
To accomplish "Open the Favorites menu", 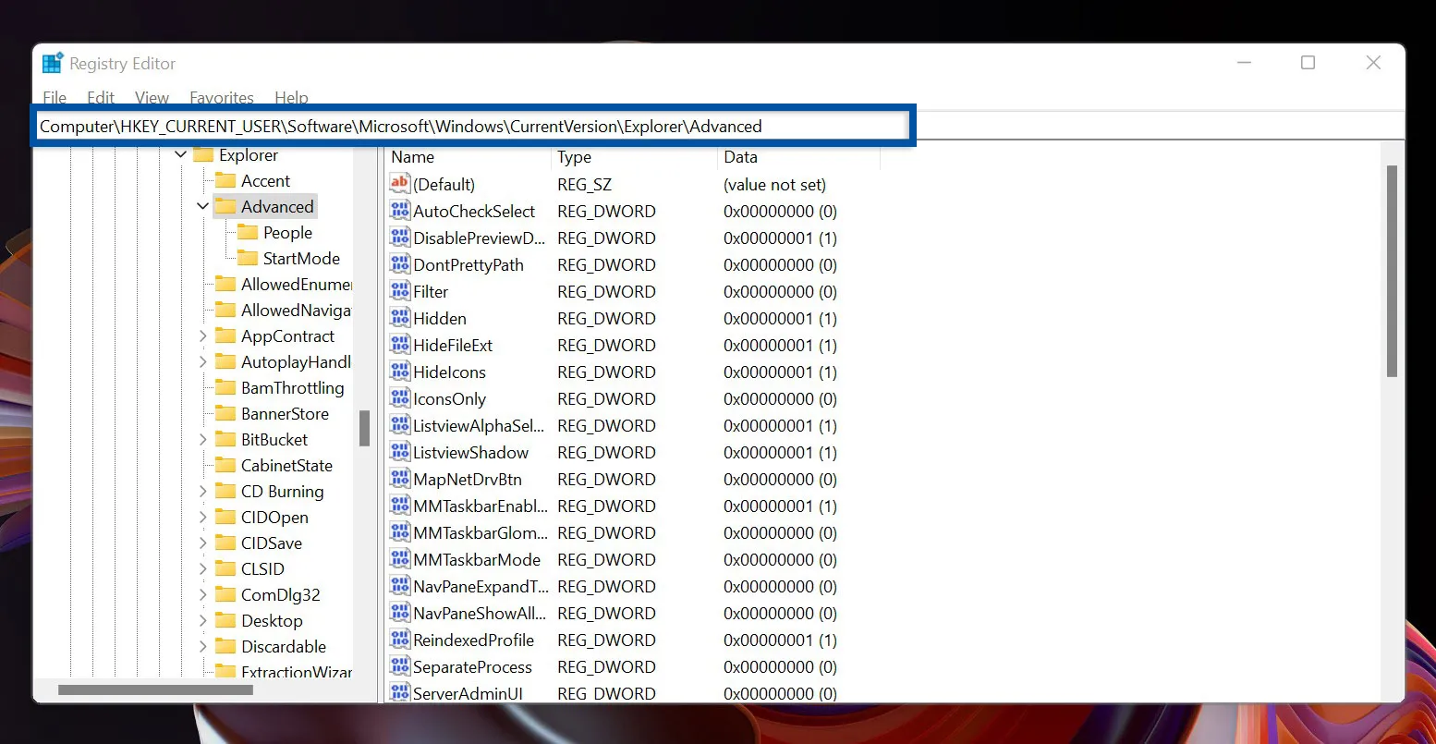I will coord(221,97).
